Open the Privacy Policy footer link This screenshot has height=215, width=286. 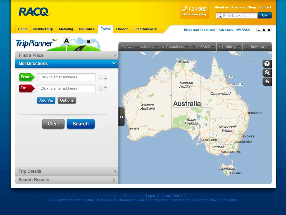coord(172,196)
